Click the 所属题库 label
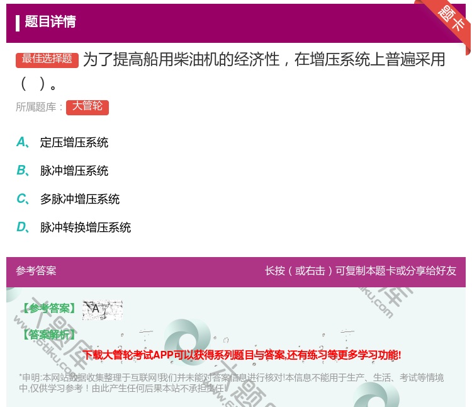 (x=39, y=107)
